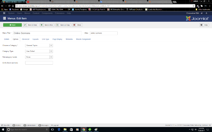Open the Joomla Templates bookmark
The height and width of the screenshot is (132, 212).
(x=79, y=10)
